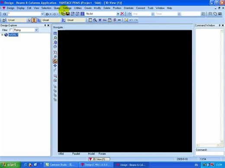Open the Modify menu
Image resolution: width=225 pixels, height=168 pixels.
tap(97, 8)
